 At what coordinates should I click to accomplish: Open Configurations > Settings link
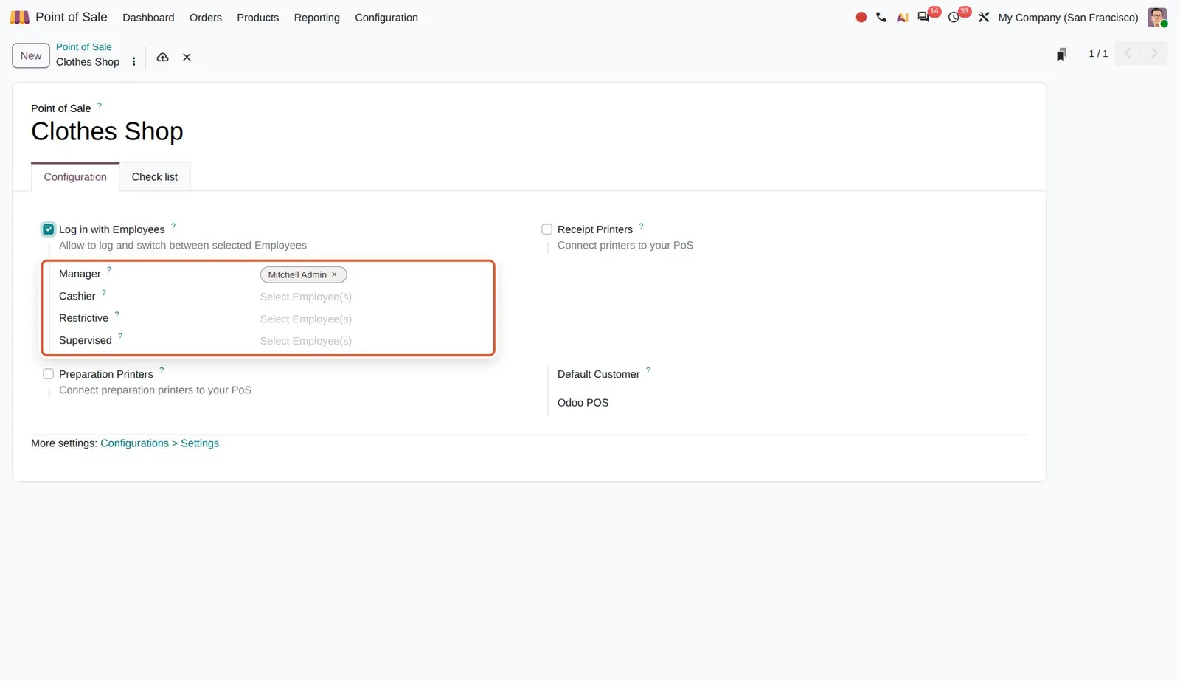click(x=160, y=443)
